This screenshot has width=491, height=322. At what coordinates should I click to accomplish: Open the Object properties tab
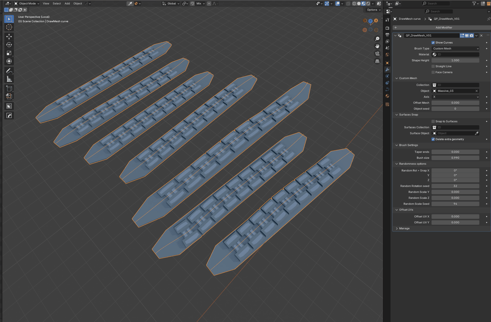387,63
